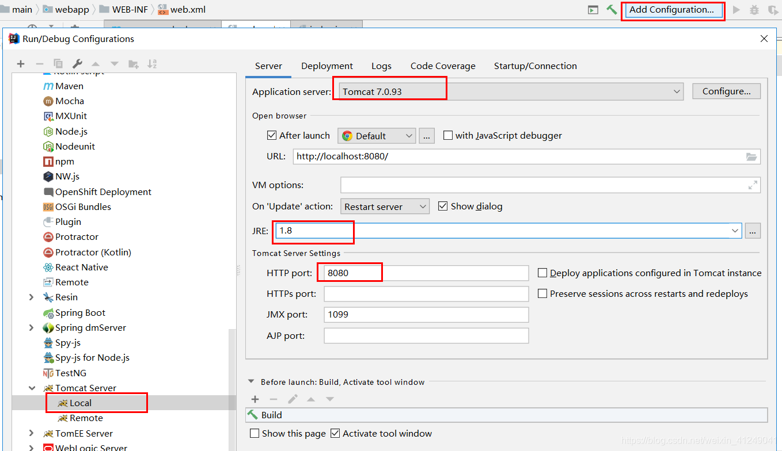Toggle the Show dialog checkbox
782x451 pixels.
443,206
